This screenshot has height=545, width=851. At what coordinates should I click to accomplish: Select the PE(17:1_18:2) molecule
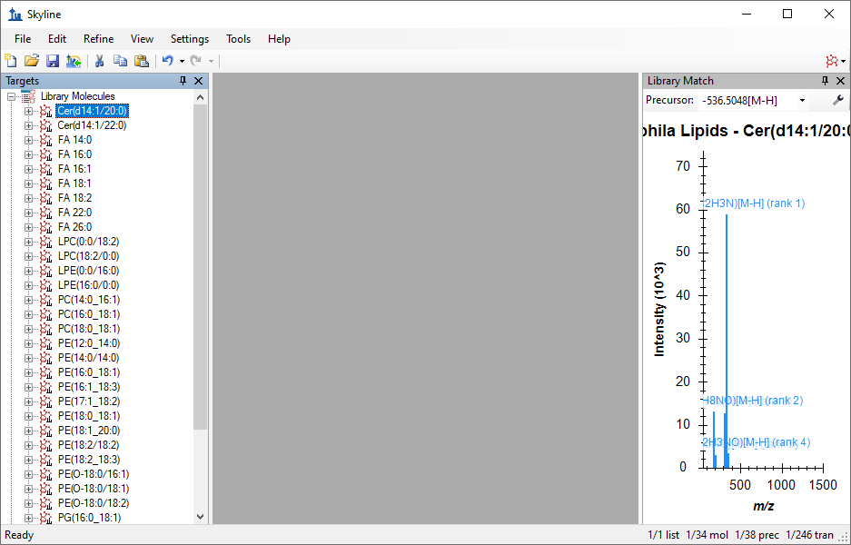(89, 401)
